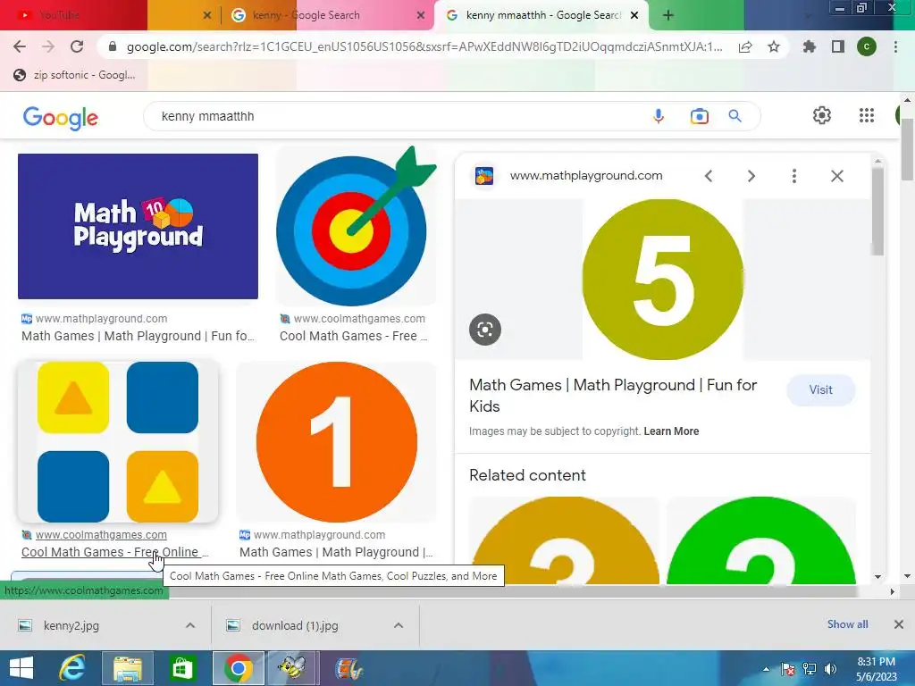This screenshot has width=915, height=686.
Task: Open four colored squares image result
Action: [x=118, y=441]
